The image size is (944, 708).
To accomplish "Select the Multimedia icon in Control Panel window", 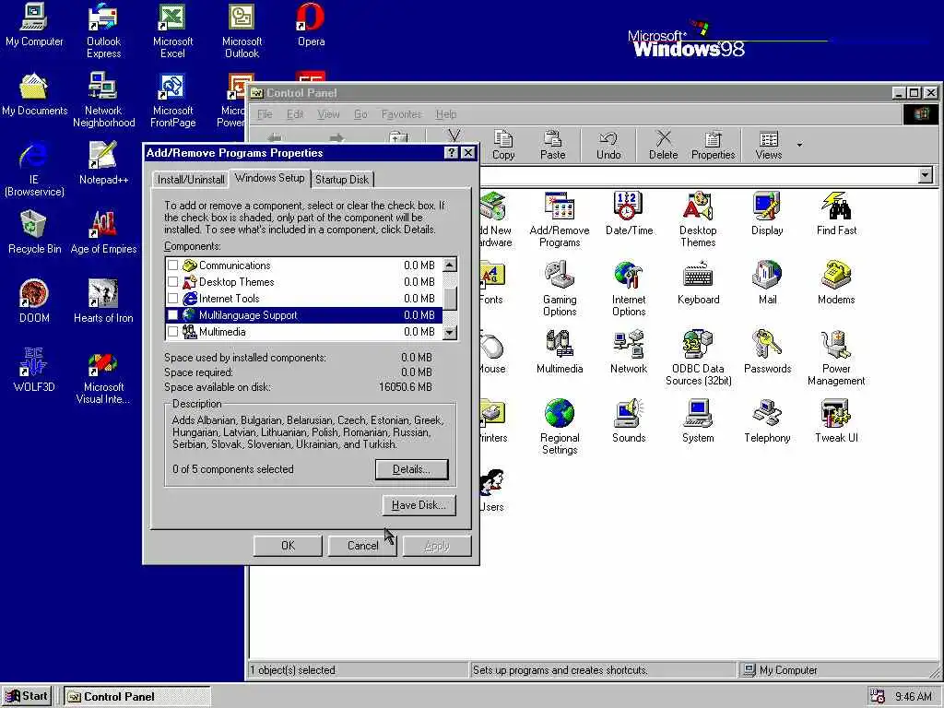I will (560, 353).
